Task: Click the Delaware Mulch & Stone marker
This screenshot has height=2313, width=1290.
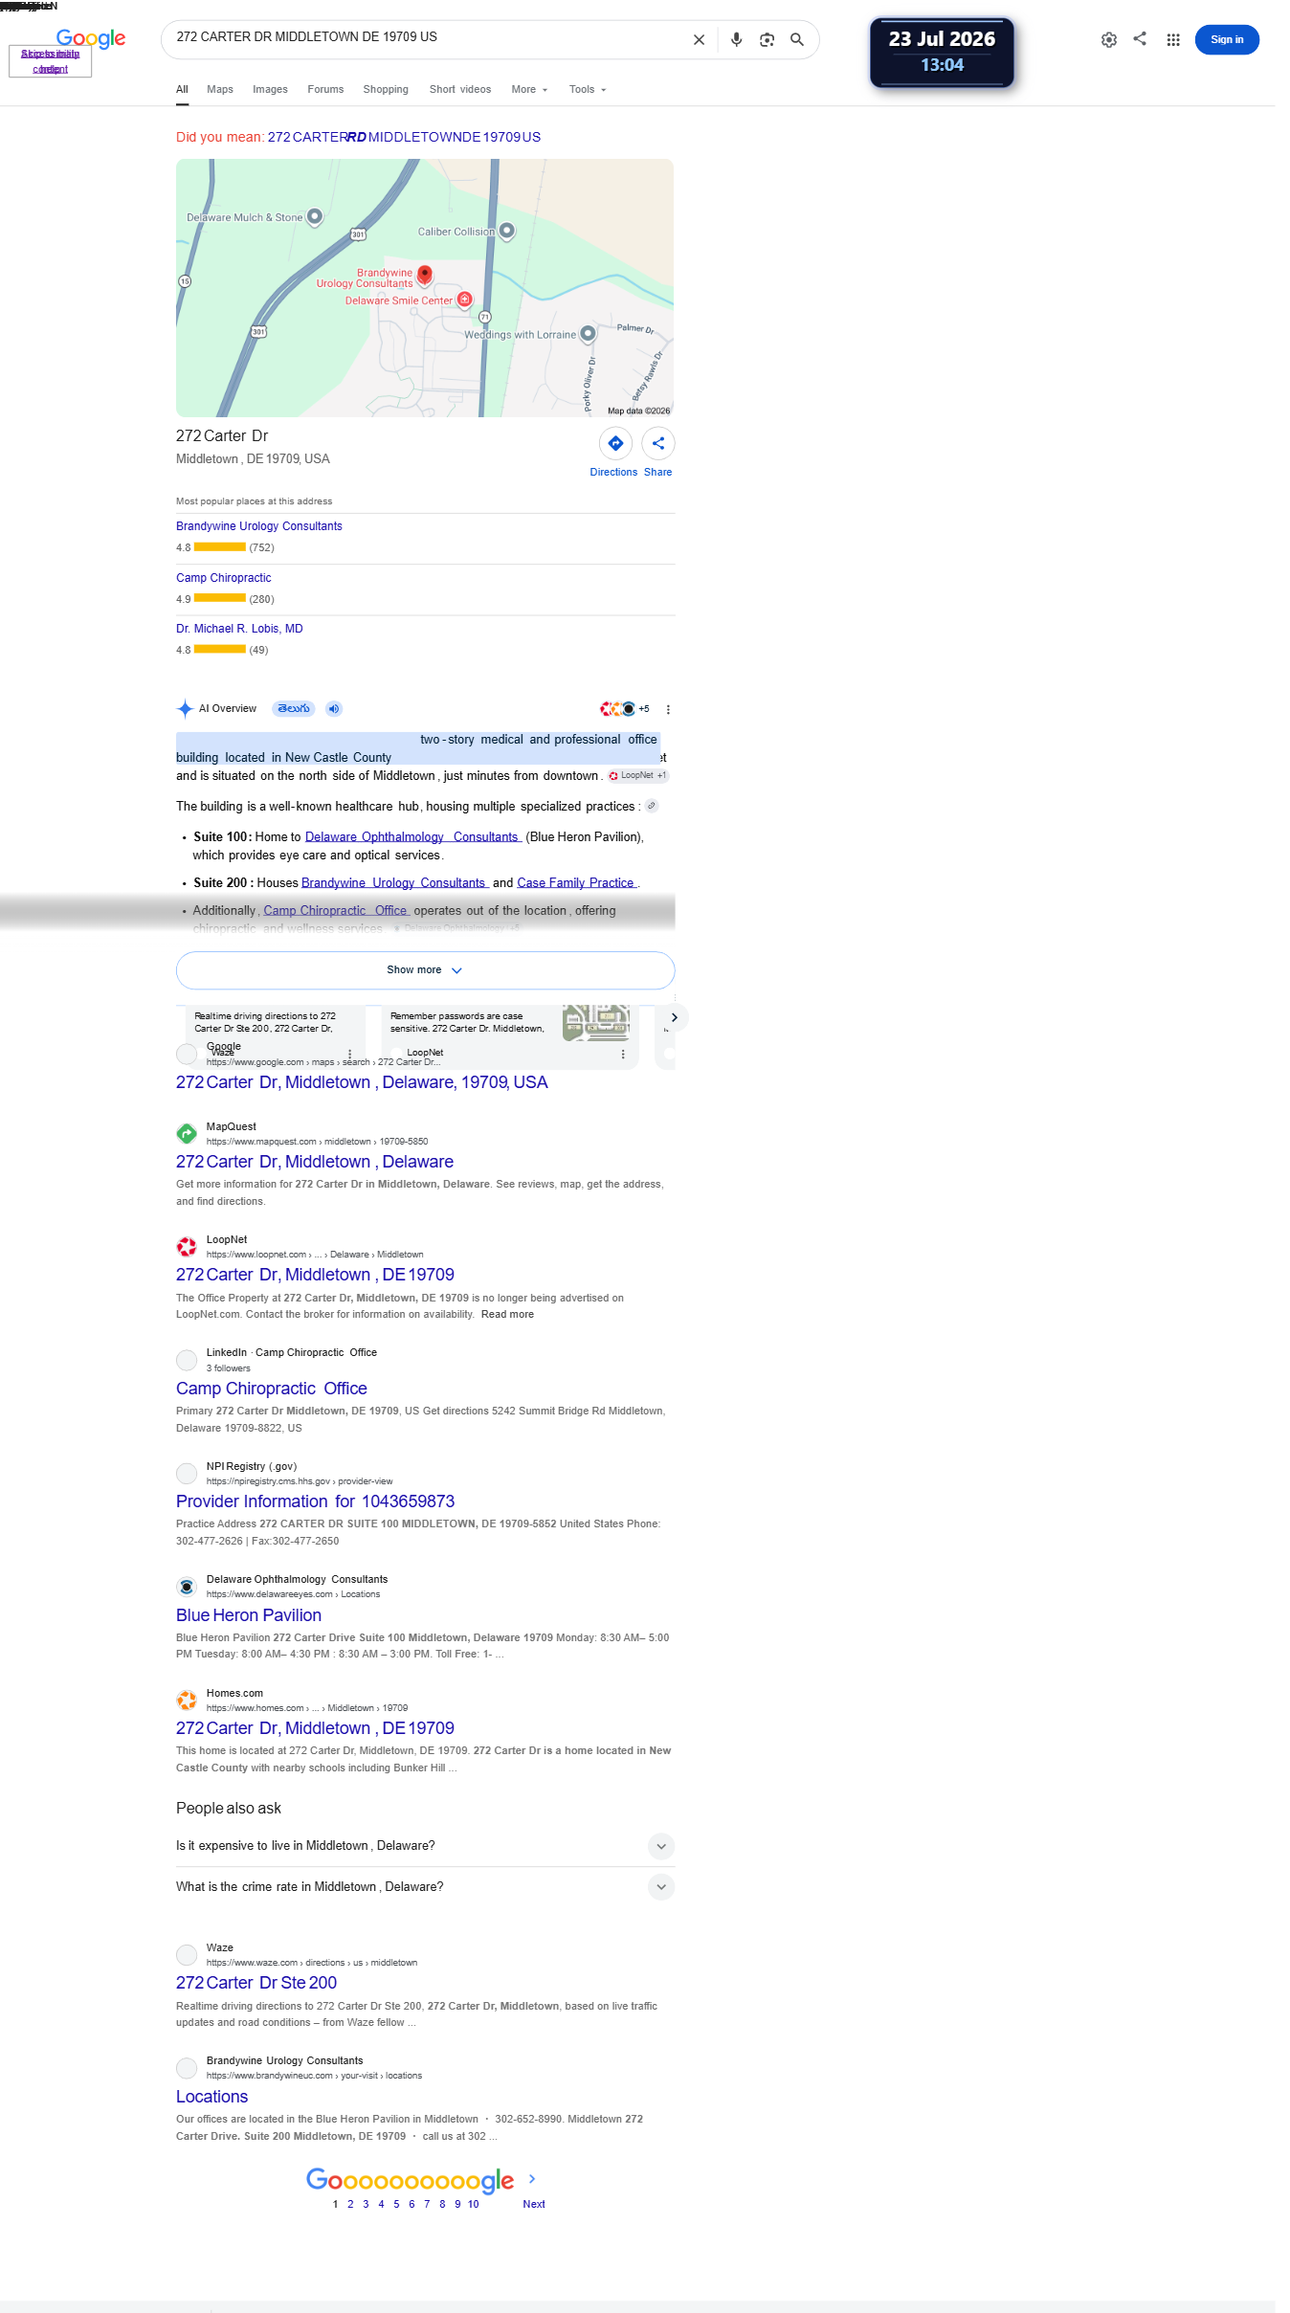Action: pyautogui.click(x=314, y=217)
